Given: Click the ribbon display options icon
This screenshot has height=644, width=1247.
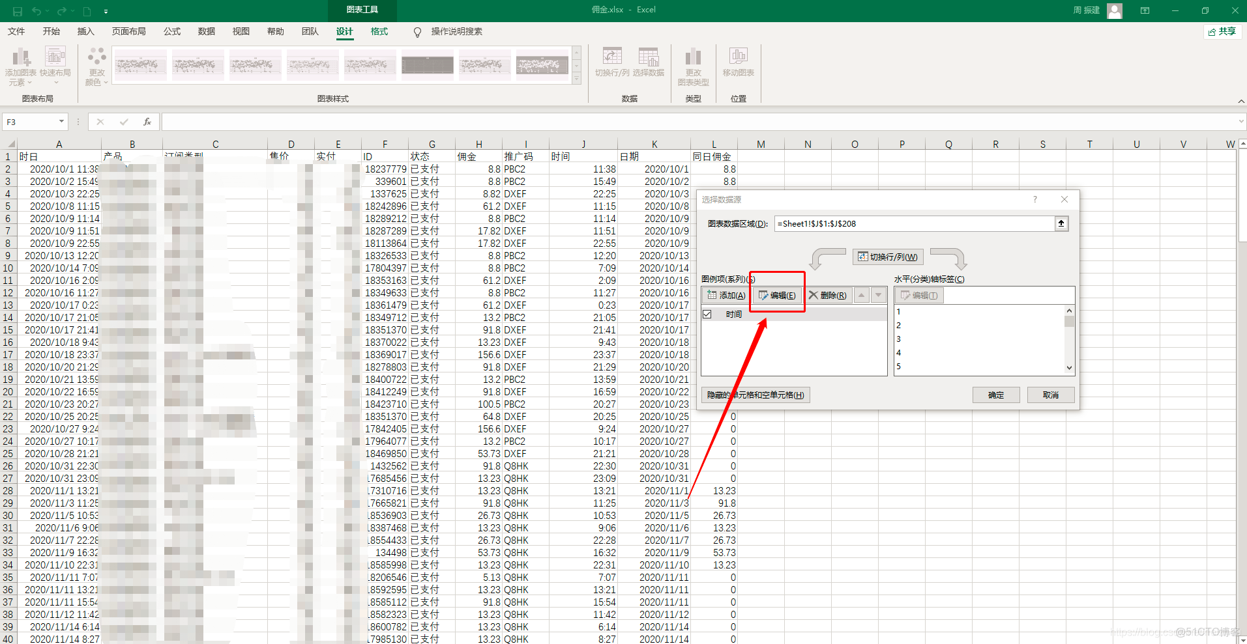Looking at the screenshot, I should (x=1145, y=10).
